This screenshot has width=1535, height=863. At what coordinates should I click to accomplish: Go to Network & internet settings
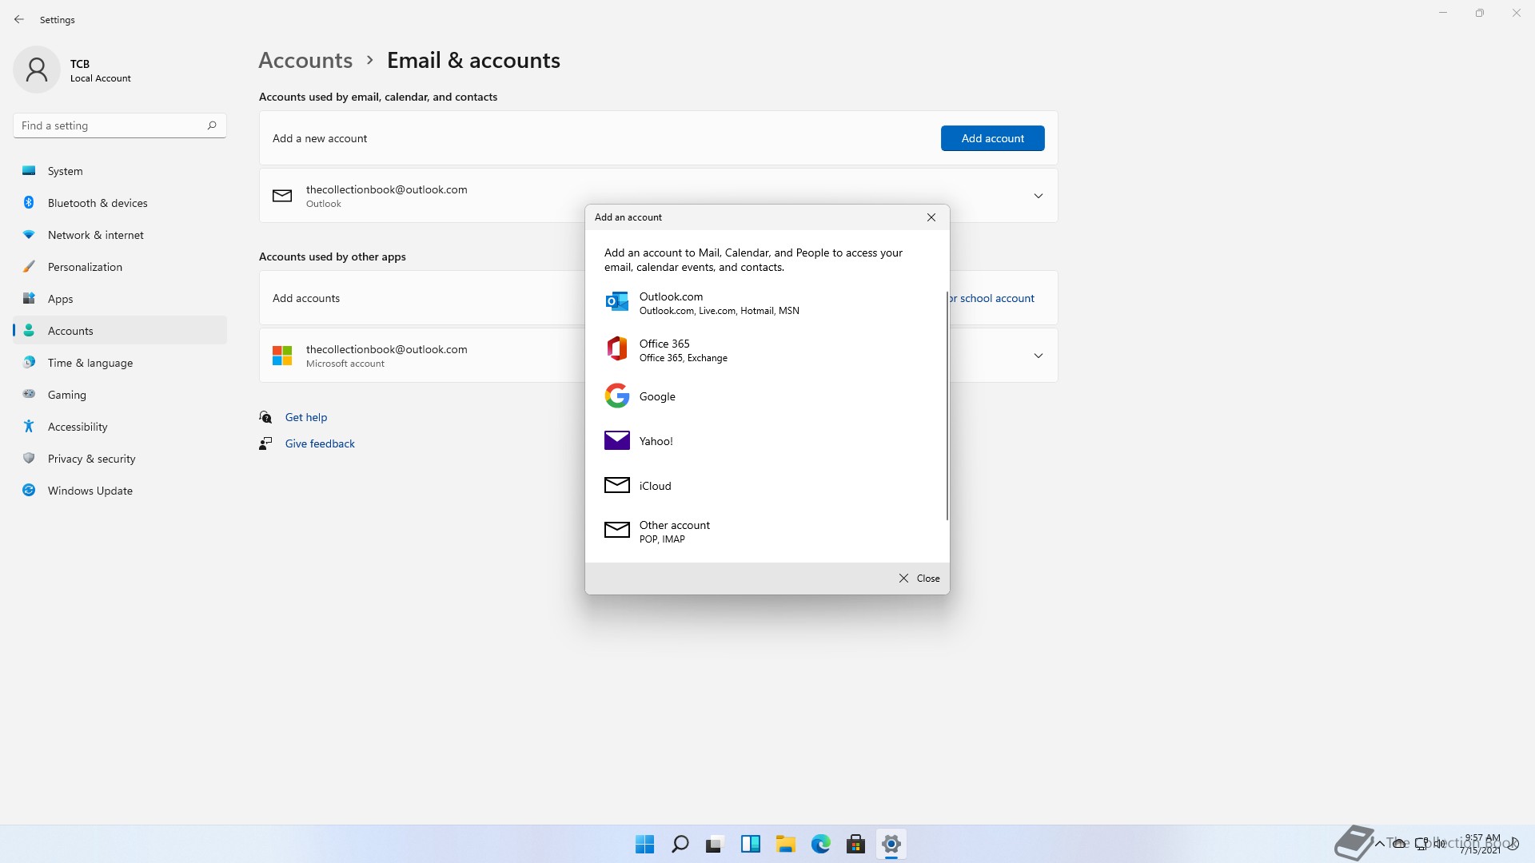point(95,235)
